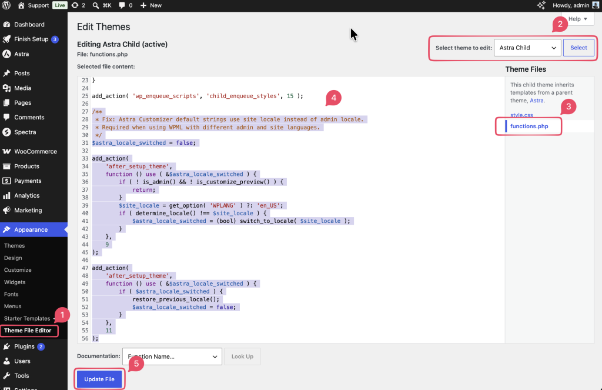Click the Spectra logo icon
The image size is (602, 390).
click(6, 132)
